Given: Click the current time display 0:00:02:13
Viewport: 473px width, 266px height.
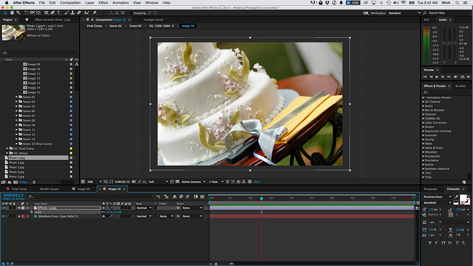Looking at the screenshot, I should pyautogui.click(x=14, y=195).
